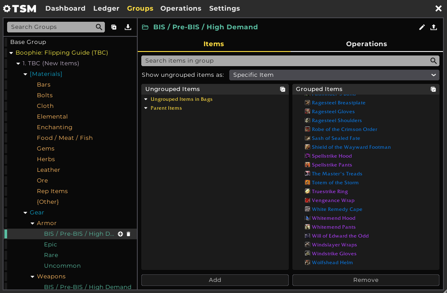The height and width of the screenshot is (293, 447).
Task: Open the Dashboard page
Action: click(65, 8)
